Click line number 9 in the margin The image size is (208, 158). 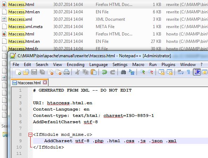pos(20,141)
